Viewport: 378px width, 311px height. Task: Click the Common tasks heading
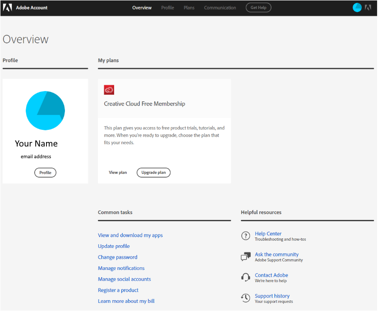tap(115, 212)
